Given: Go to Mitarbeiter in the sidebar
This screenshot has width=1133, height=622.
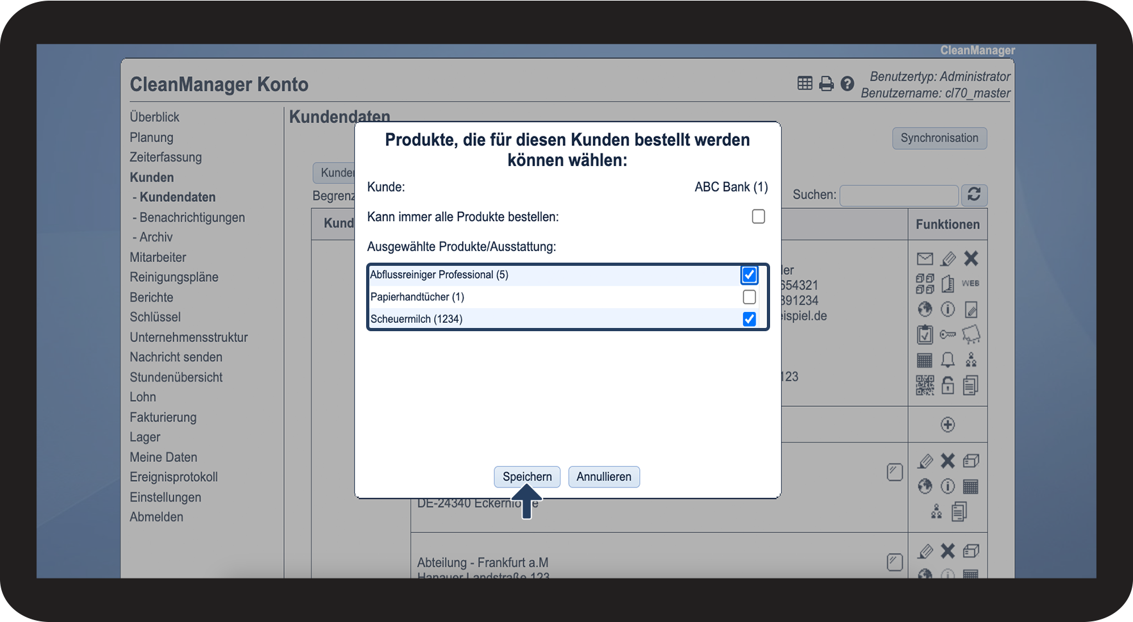Looking at the screenshot, I should [158, 258].
